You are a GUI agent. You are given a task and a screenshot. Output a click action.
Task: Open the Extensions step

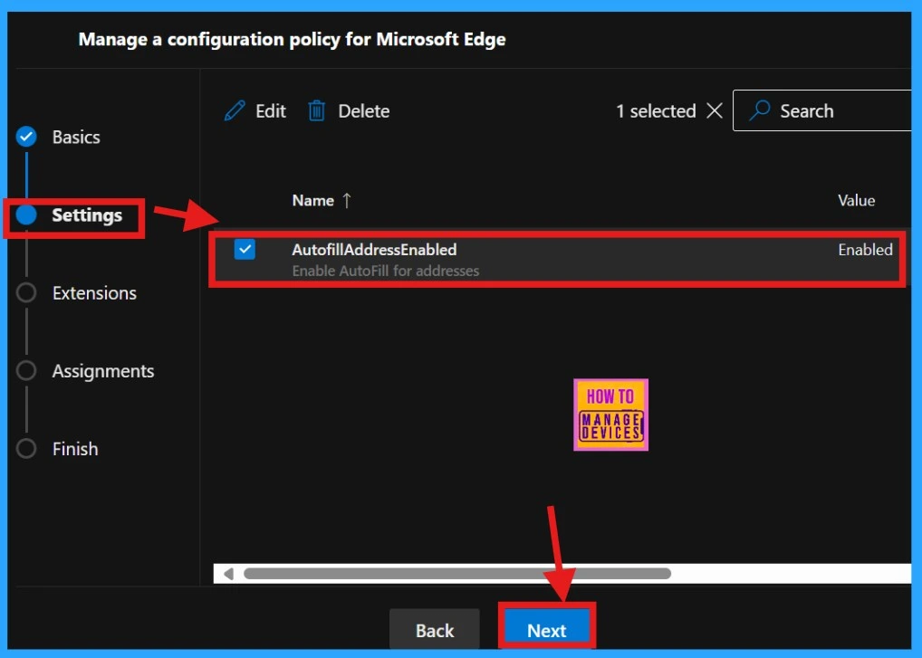(94, 292)
